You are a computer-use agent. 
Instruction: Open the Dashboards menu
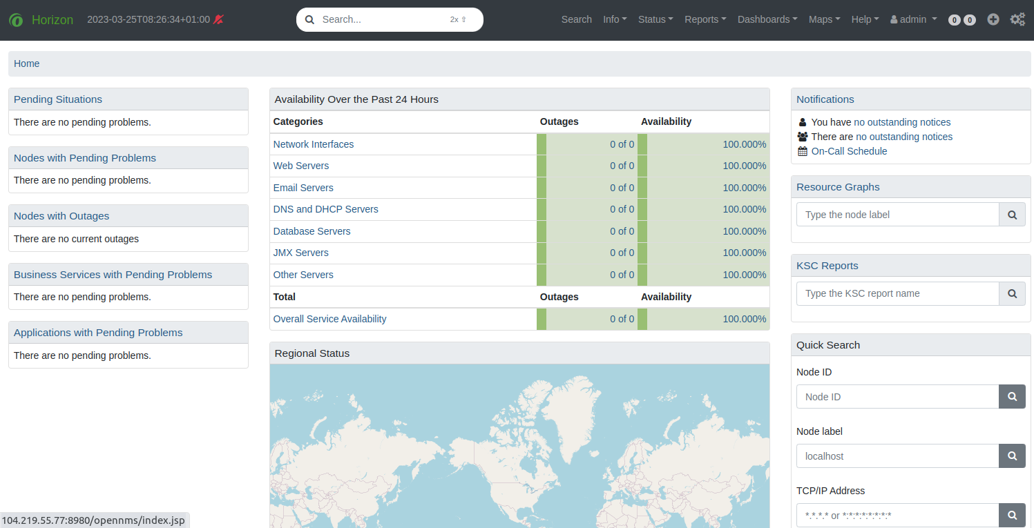click(x=767, y=19)
